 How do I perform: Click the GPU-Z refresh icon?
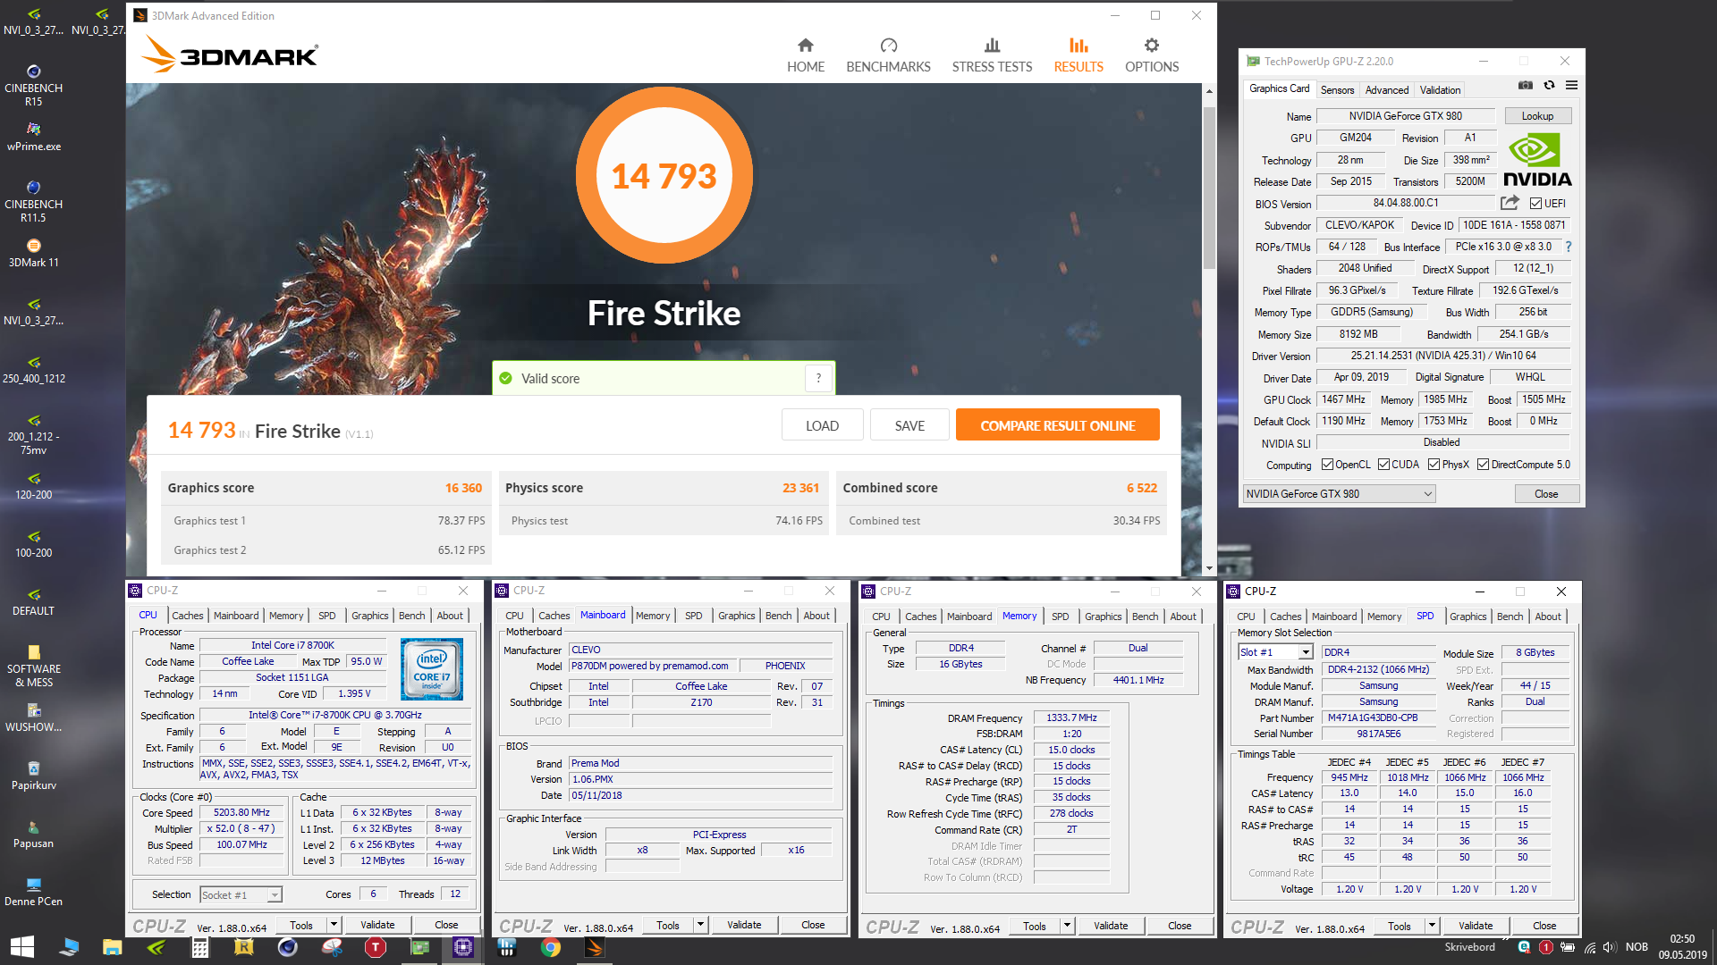[x=1549, y=86]
